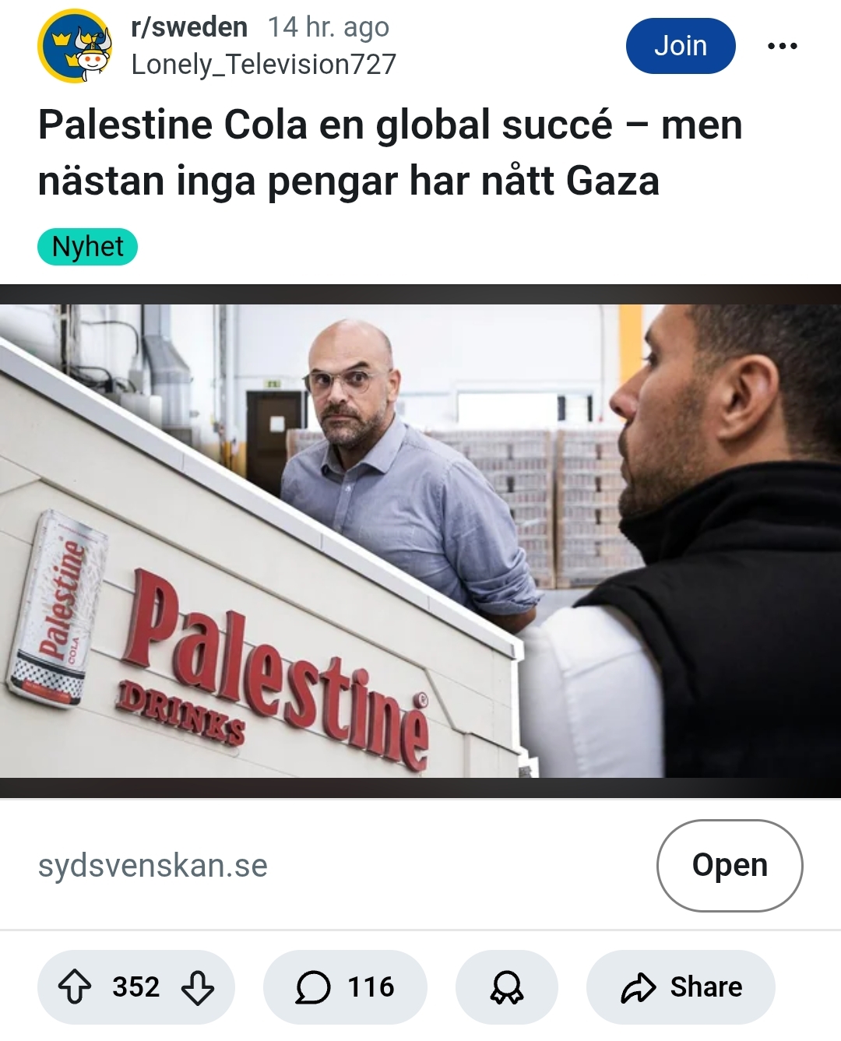Click the Share button label

tap(706, 987)
